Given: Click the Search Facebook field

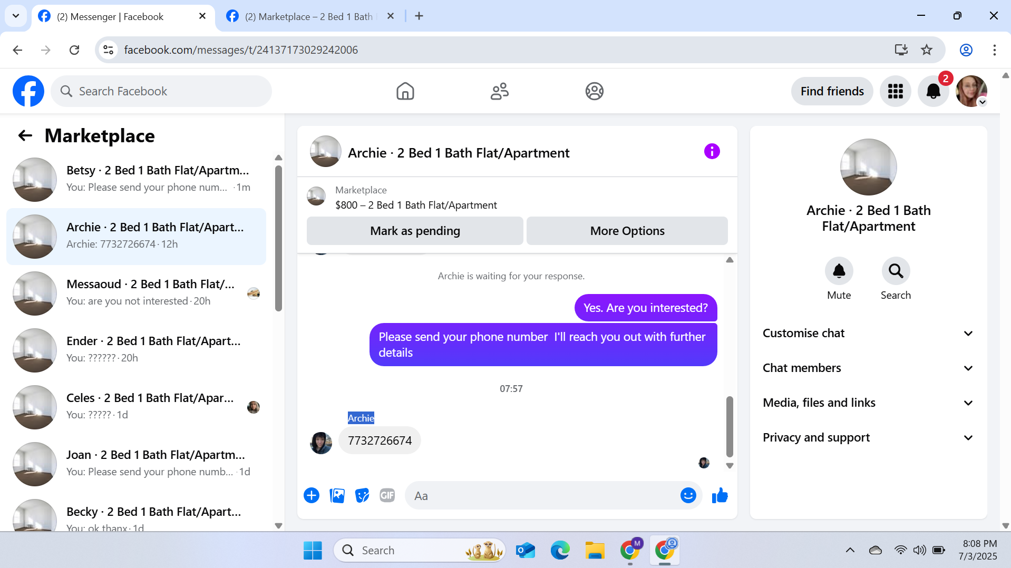Looking at the screenshot, I should coord(161,91).
